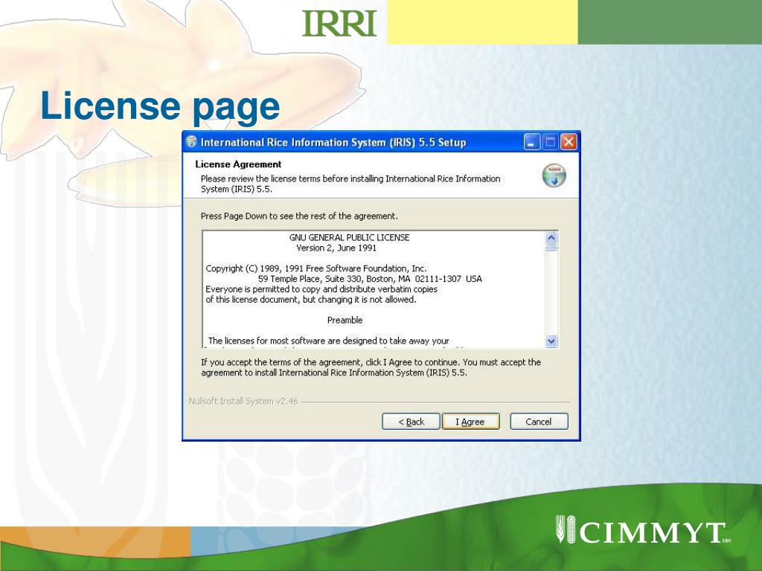This screenshot has width=762, height=571.
Task: Click the disabled maximize button
Action: [550, 142]
